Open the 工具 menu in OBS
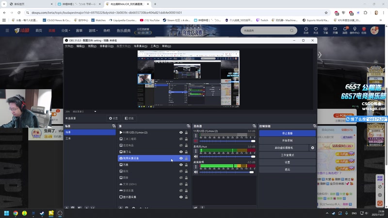Screen dimensions: 388x218 [155, 46]
